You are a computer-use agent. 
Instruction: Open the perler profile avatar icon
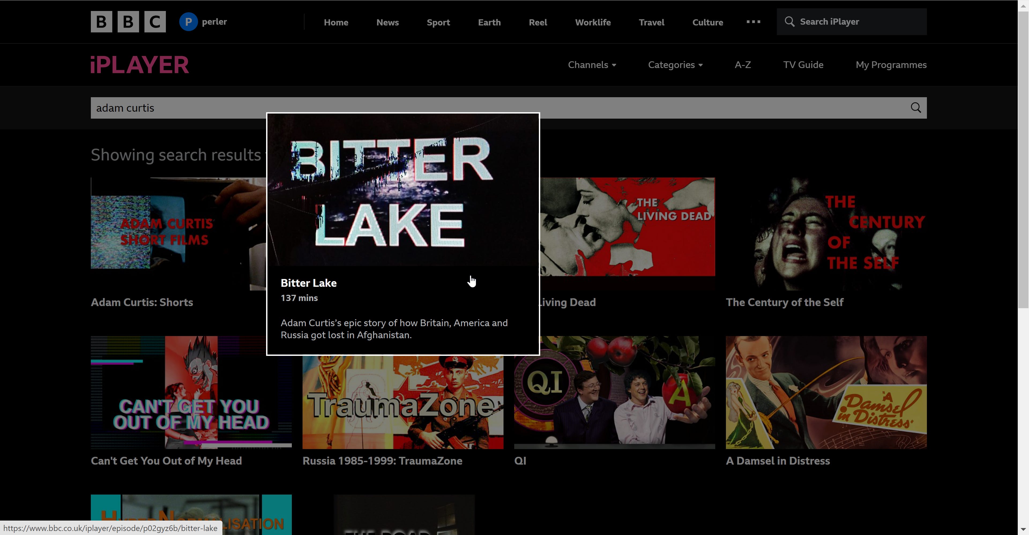point(188,22)
